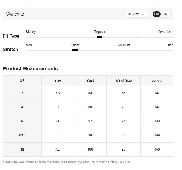Select the XS size cell
This screenshot has width=182, height=170.
[58, 93]
